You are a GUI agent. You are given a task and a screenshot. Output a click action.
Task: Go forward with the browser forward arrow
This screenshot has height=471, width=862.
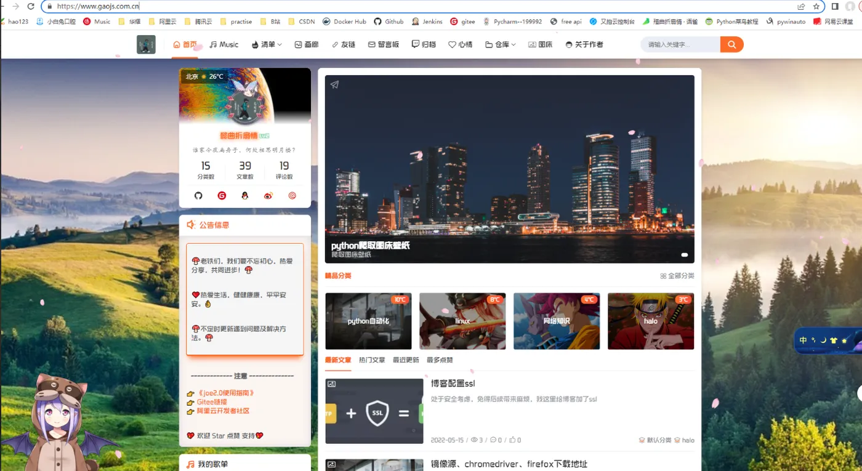click(15, 6)
